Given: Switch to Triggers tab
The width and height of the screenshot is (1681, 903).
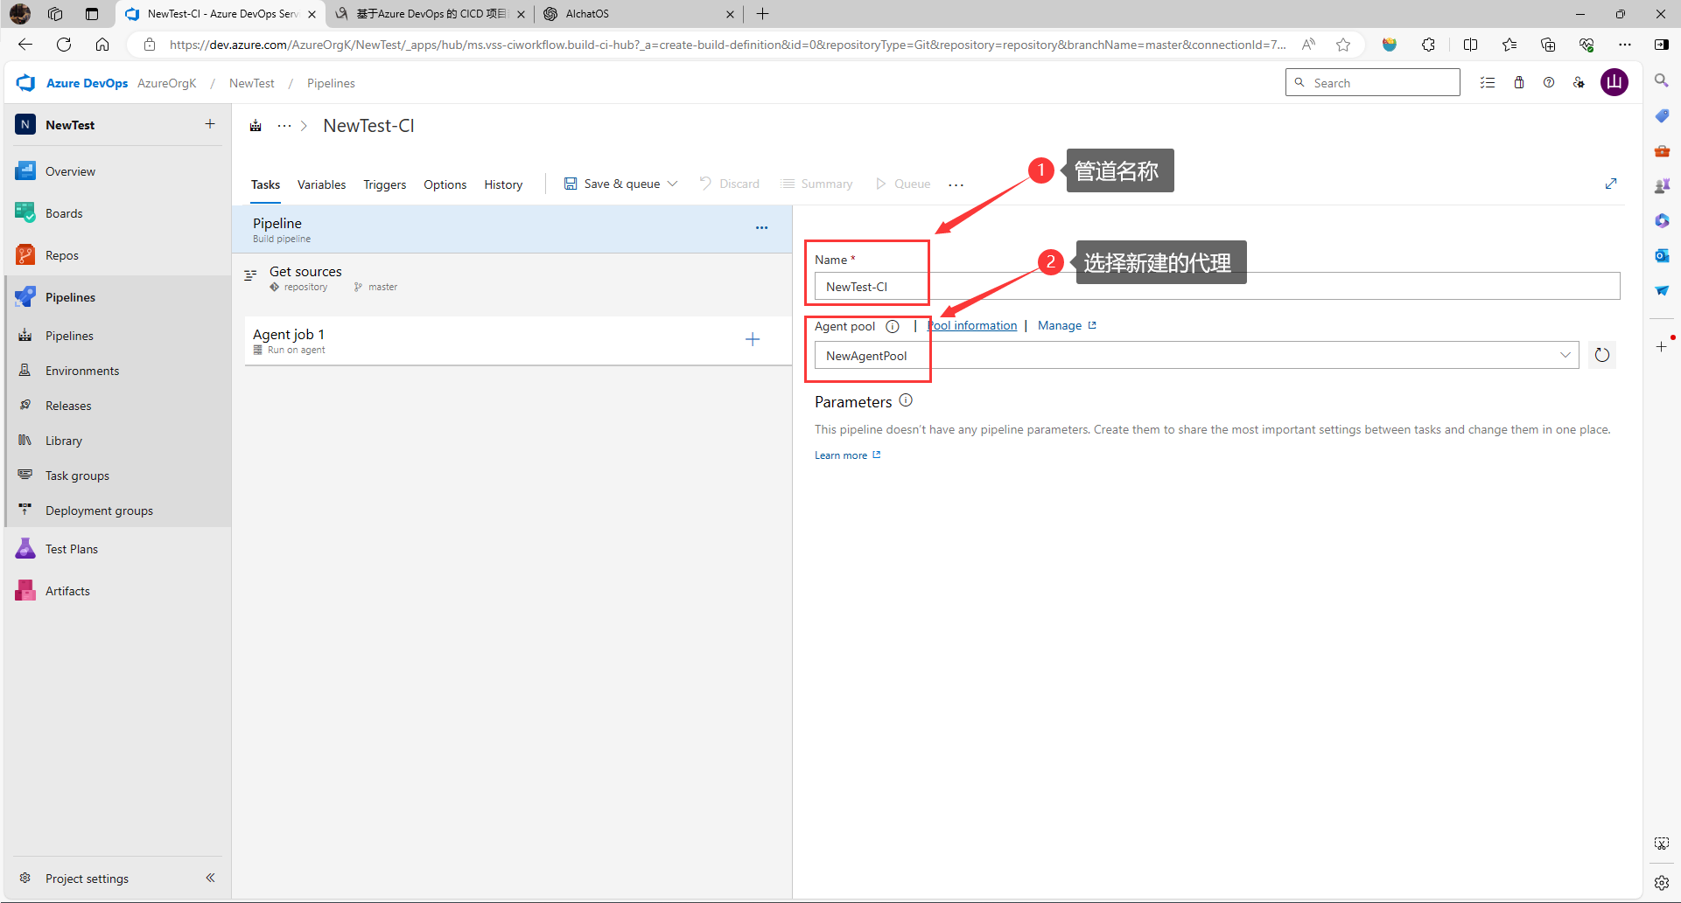Looking at the screenshot, I should coord(384,184).
